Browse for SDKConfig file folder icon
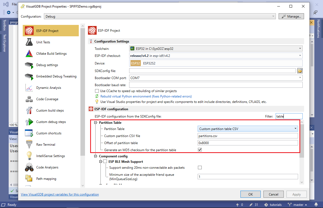 click(x=300, y=71)
